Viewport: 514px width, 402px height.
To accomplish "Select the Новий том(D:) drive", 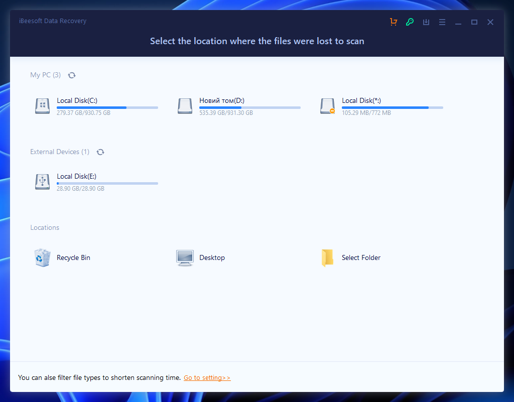I will click(217, 100).
